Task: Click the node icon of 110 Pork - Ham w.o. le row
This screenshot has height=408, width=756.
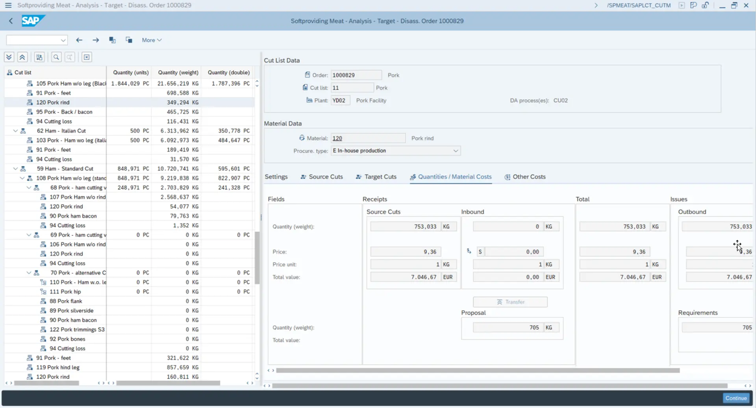Action: [43, 282]
